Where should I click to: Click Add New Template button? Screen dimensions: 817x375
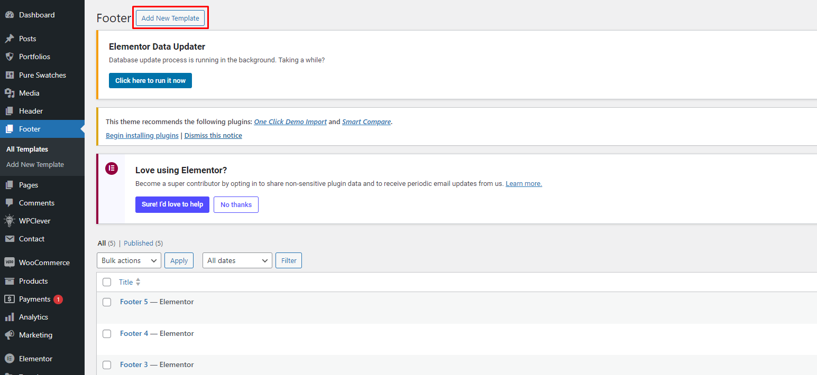170,18
